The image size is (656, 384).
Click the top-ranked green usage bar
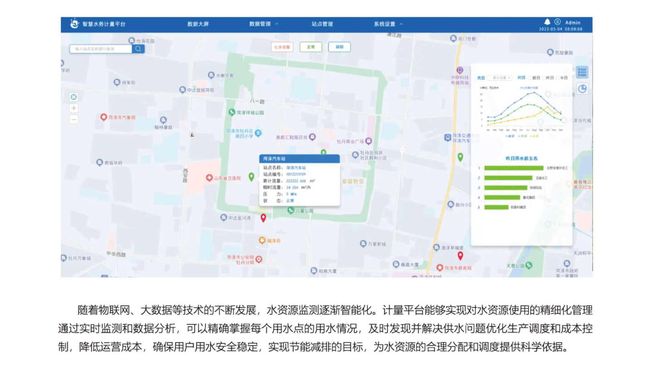click(x=514, y=168)
